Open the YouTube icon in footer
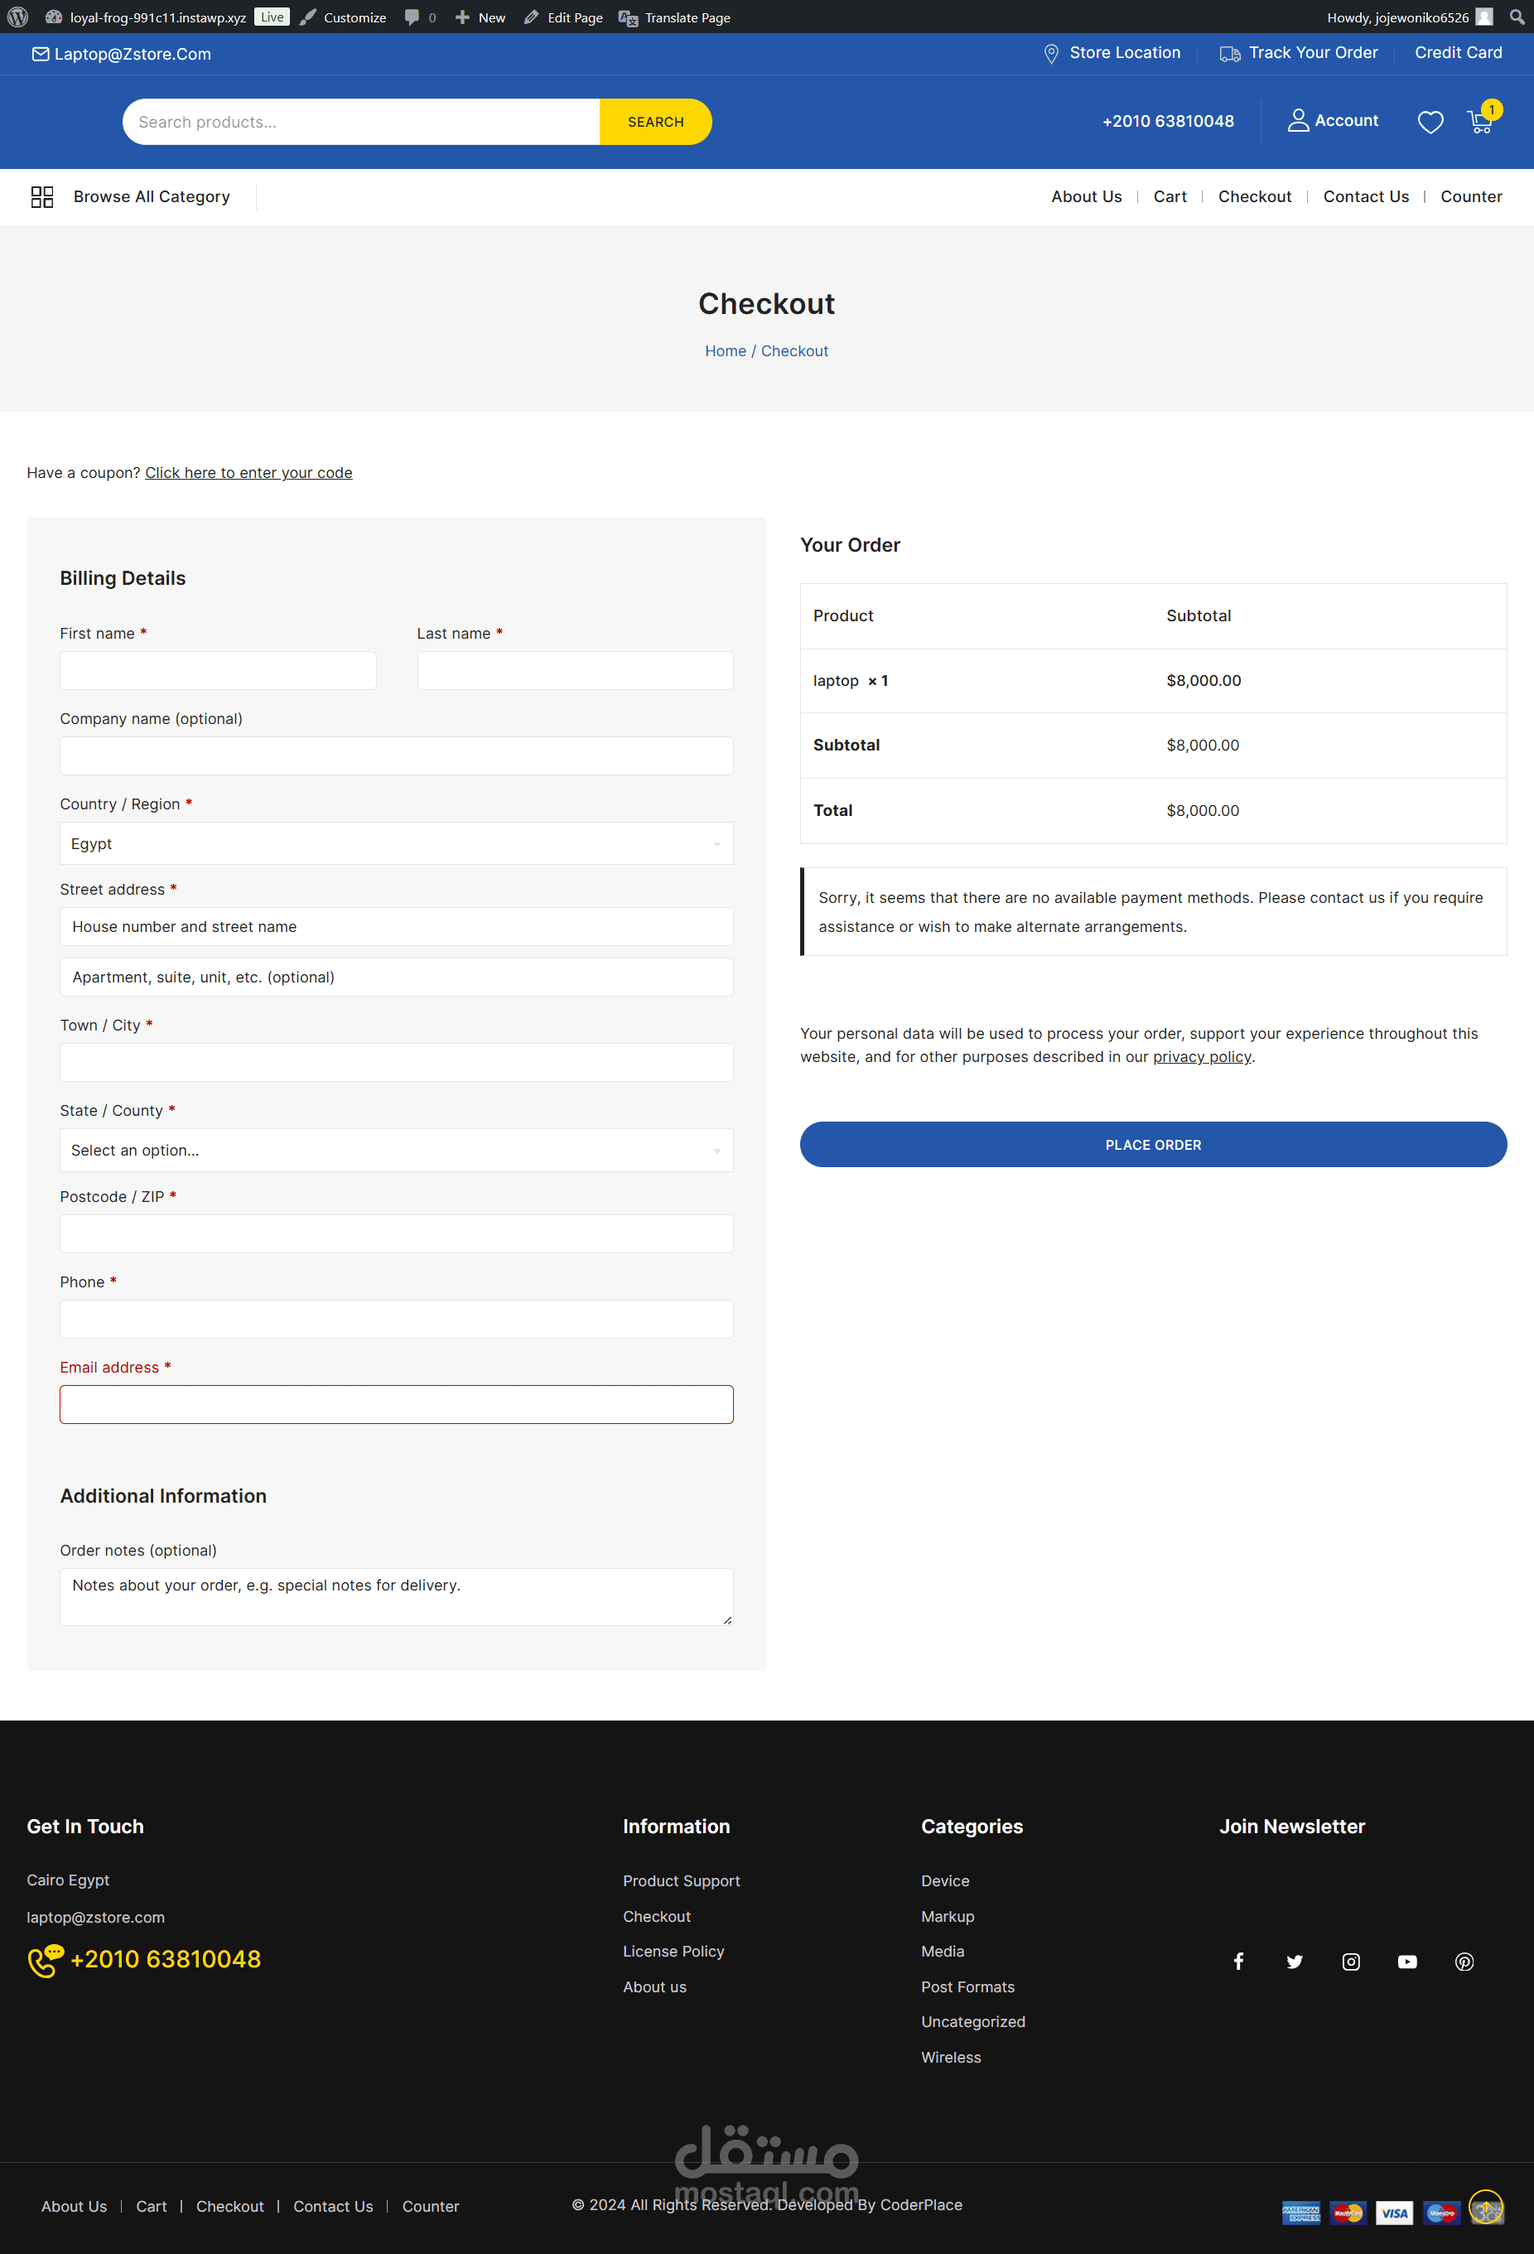This screenshot has width=1534, height=2254. coord(1407,1961)
